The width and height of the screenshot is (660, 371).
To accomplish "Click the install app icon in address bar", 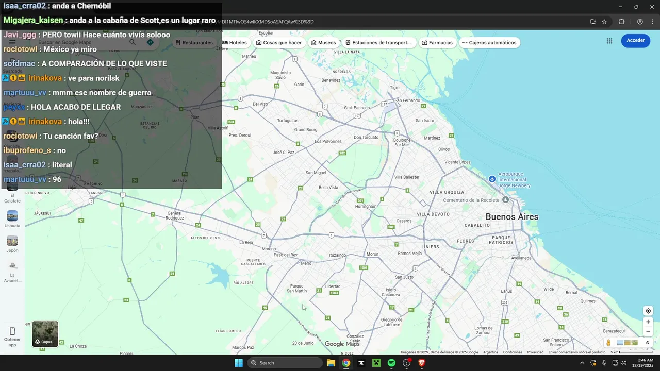I will click(593, 22).
